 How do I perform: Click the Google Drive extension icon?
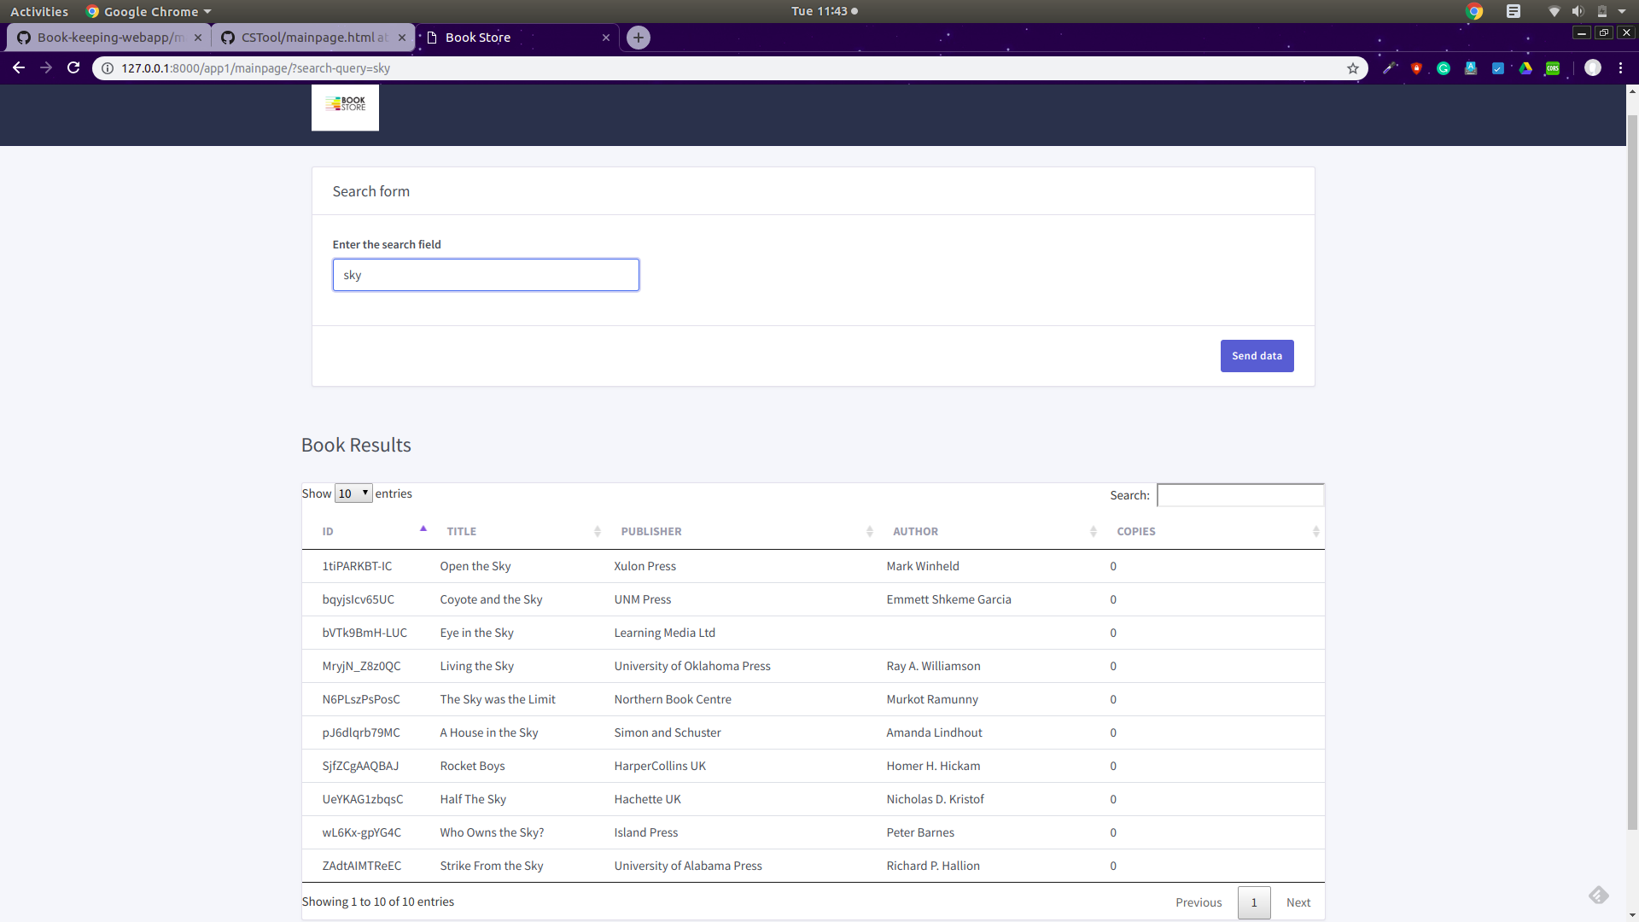click(x=1525, y=68)
